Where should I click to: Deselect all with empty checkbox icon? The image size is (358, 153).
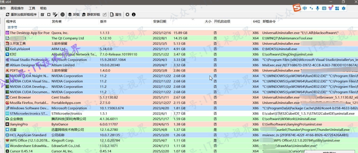click(49, 15)
